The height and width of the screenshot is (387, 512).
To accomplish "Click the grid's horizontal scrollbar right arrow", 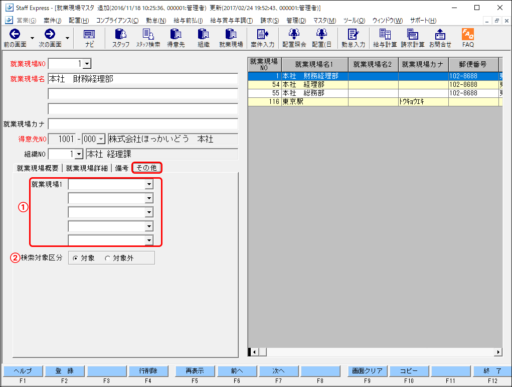I will [x=498, y=352].
